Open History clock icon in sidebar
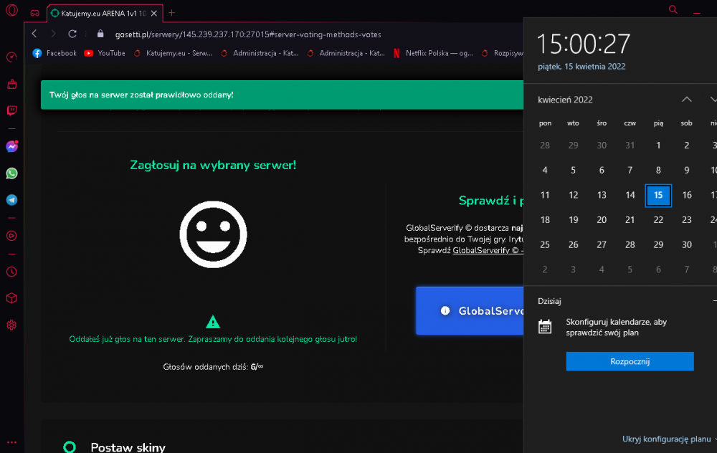This screenshot has height=453, width=717. tap(12, 272)
